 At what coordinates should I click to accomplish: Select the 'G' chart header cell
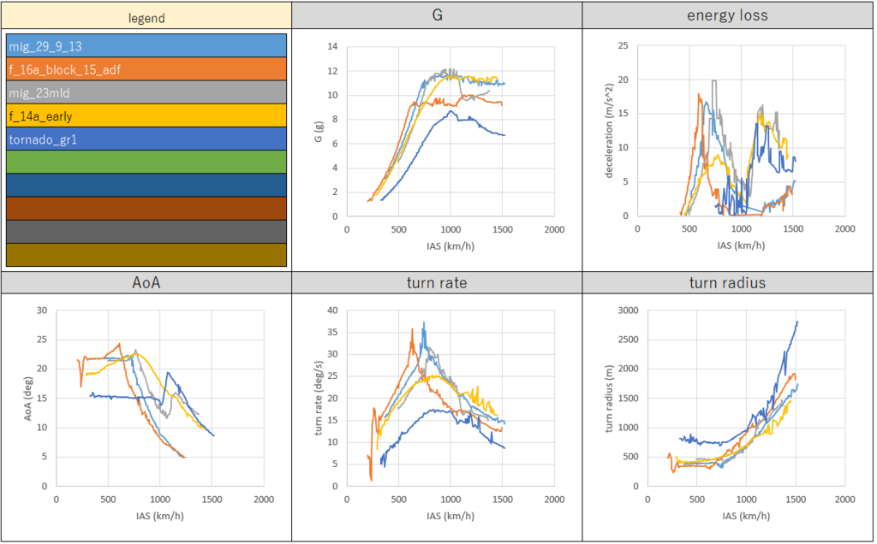[x=437, y=17]
